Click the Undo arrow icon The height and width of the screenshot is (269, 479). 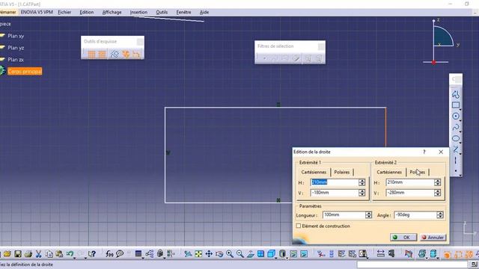click(70, 254)
